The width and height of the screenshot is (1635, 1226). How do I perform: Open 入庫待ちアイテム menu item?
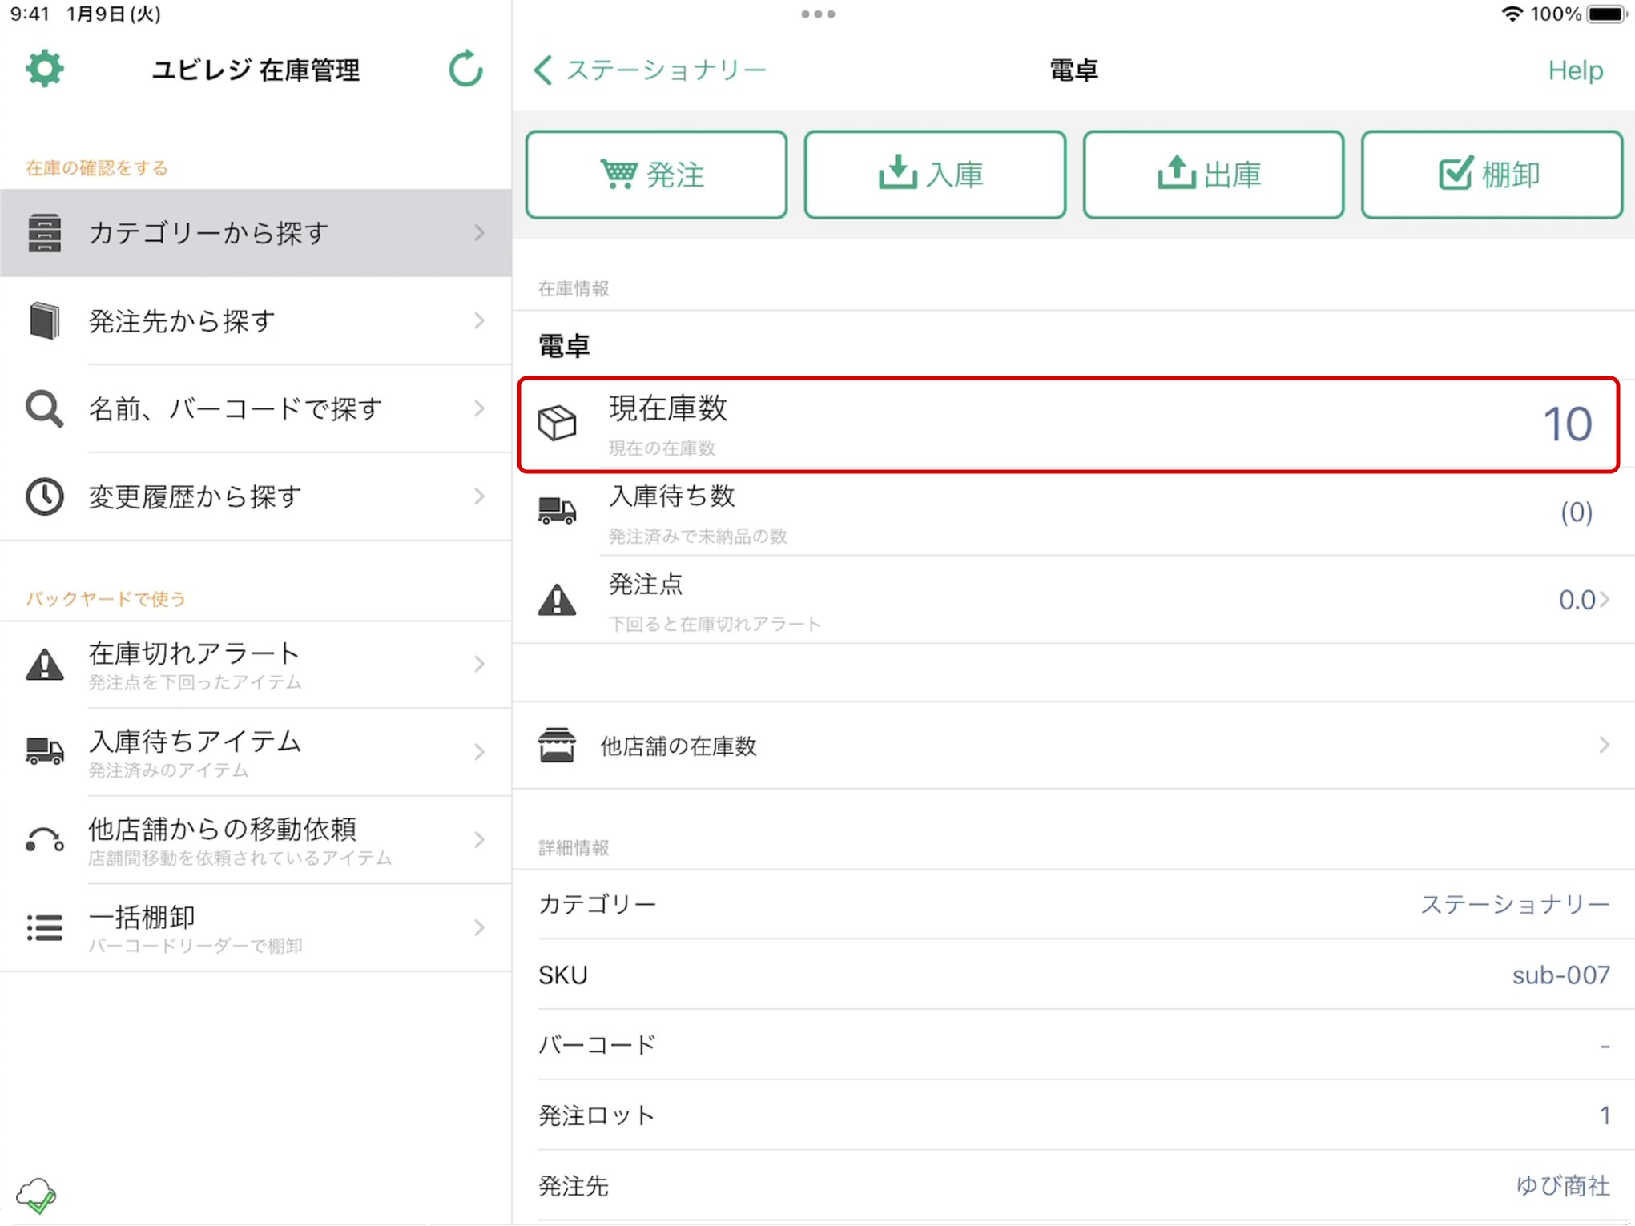click(256, 752)
